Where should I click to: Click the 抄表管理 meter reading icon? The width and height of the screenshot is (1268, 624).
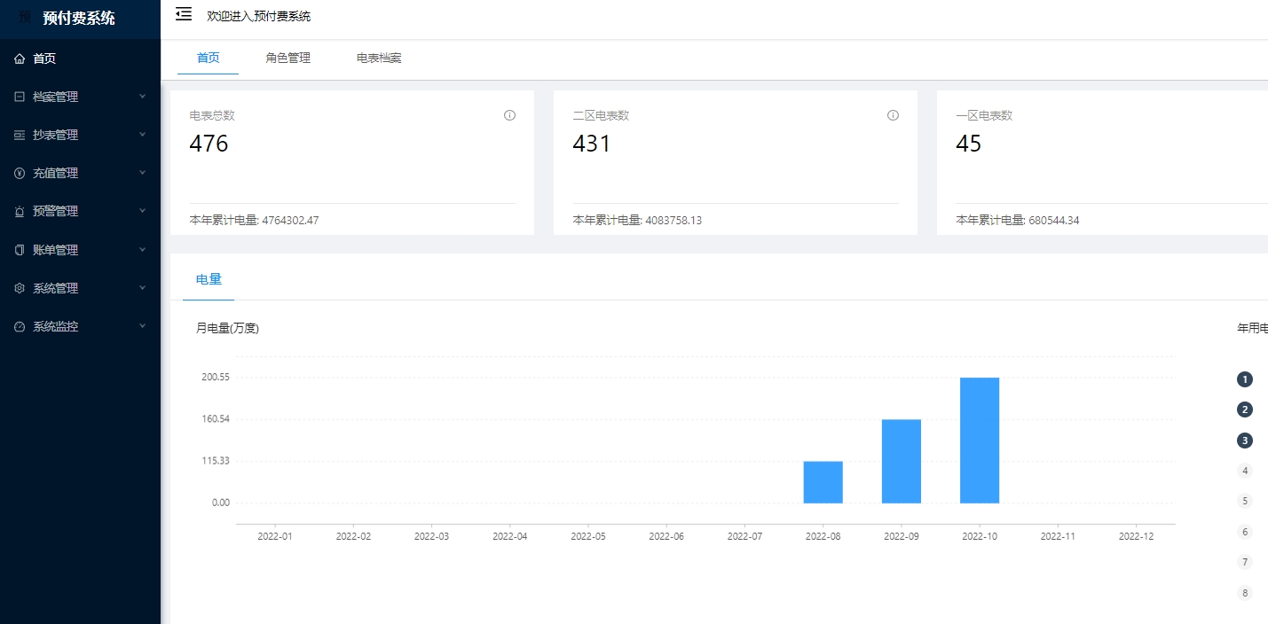[x=20, y=135]
